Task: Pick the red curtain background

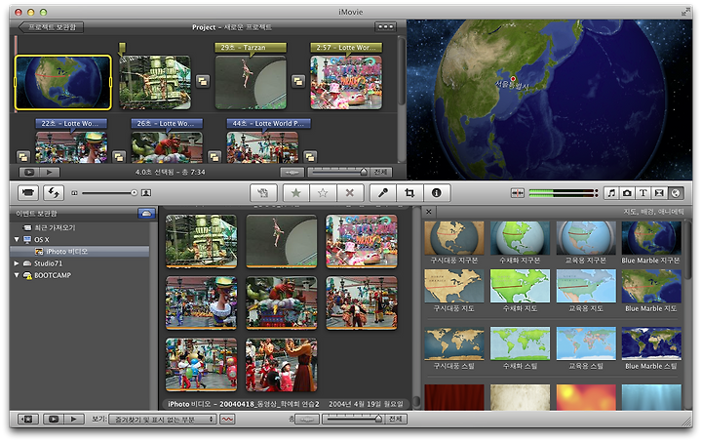Action: pyautogui.click(x=454, y=397)
